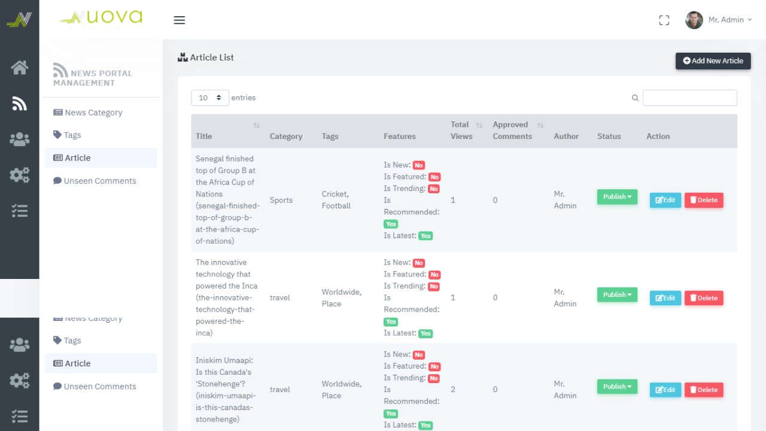Click Add New Article button
Image resolution: width=766 pixels, height=431 pixels.
pos(713,60)
